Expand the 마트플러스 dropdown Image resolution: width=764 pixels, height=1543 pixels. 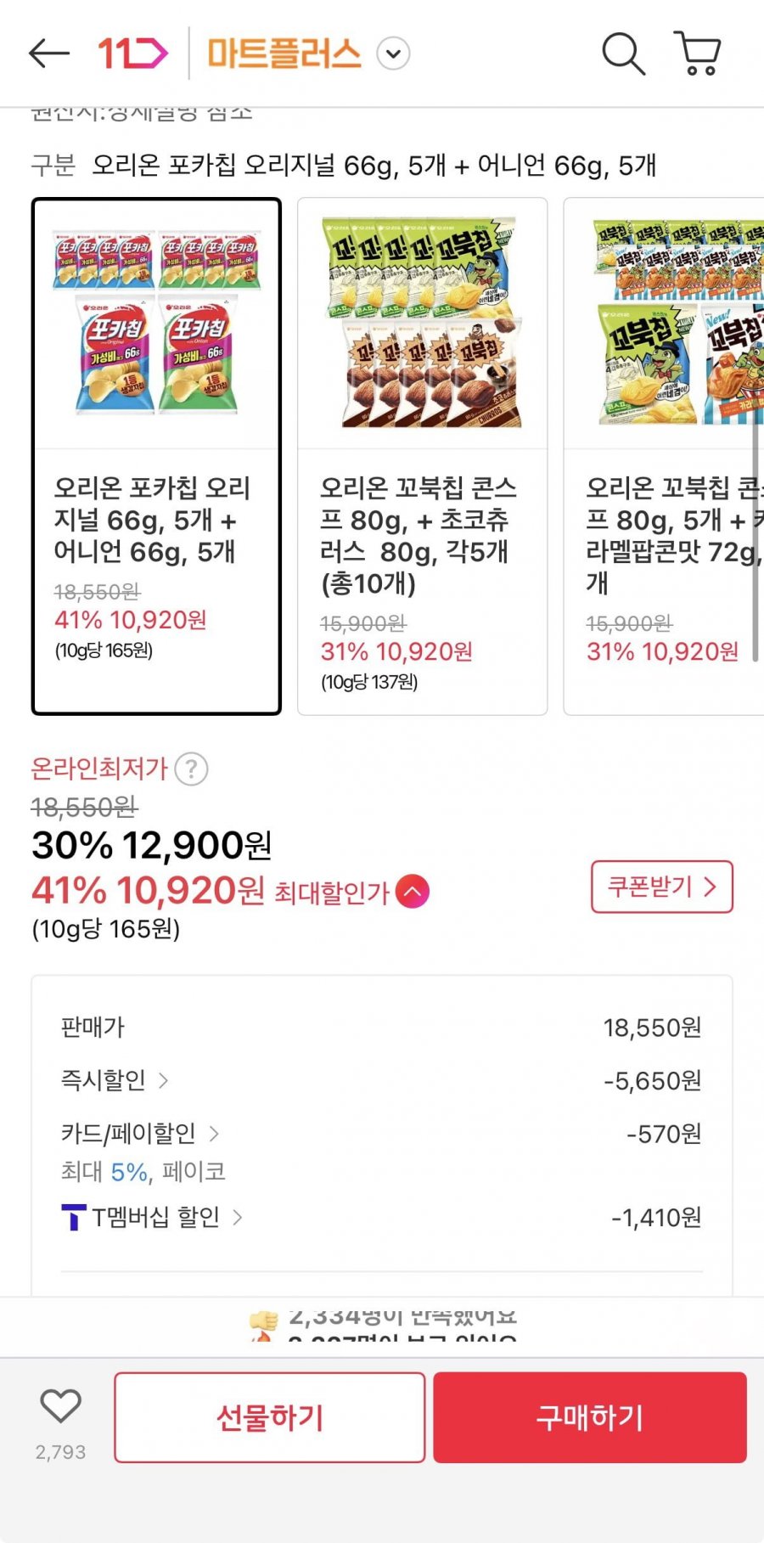(393, 53)
